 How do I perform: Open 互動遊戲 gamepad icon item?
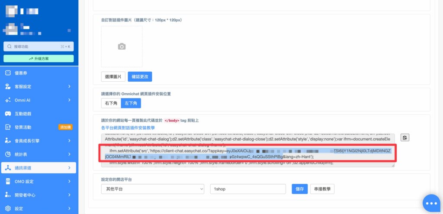click(7, 114)
